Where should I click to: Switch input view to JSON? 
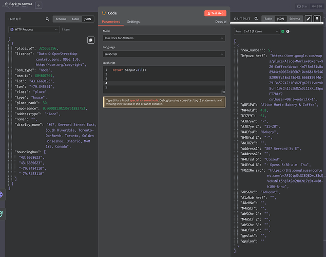click(x=87, y=19)
